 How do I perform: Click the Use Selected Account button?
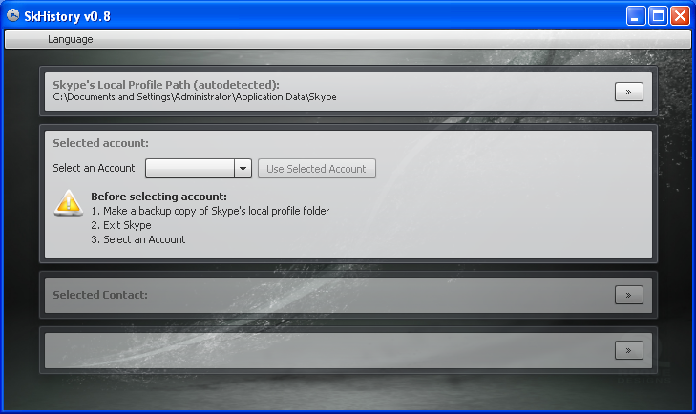click(316, 169)
